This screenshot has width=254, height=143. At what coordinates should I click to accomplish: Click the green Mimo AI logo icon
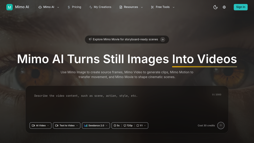(x=10, y=7)
